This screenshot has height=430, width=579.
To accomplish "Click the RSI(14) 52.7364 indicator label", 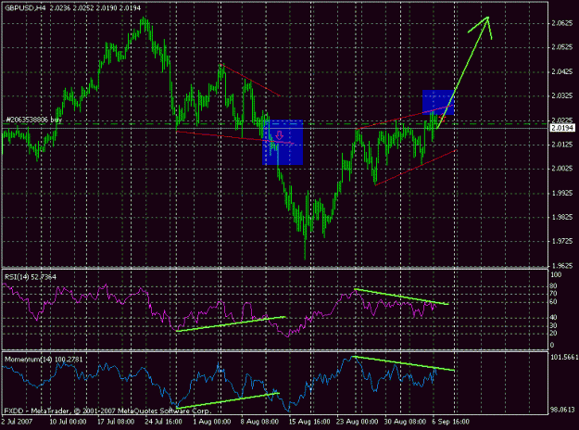I will coord(31,277).
